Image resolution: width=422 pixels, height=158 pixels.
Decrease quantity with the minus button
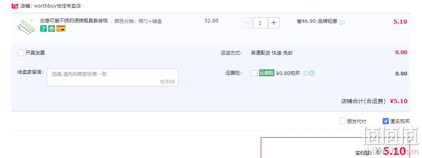247,23
